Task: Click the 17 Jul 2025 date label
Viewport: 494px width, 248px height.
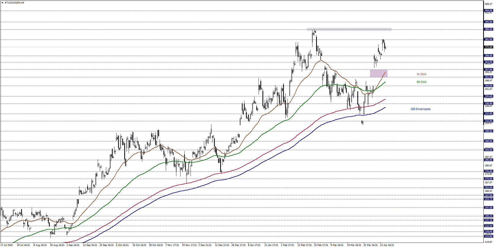Action: [7, 245]
